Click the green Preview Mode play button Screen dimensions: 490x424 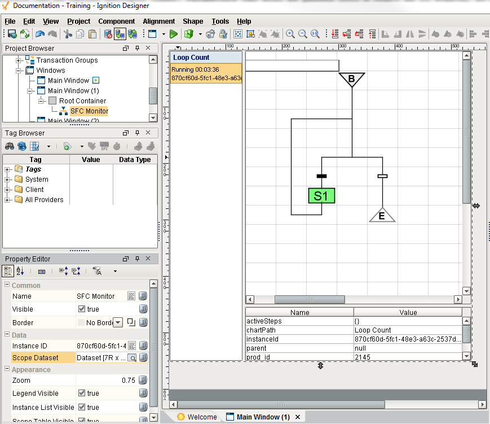[x=174, y=34]
